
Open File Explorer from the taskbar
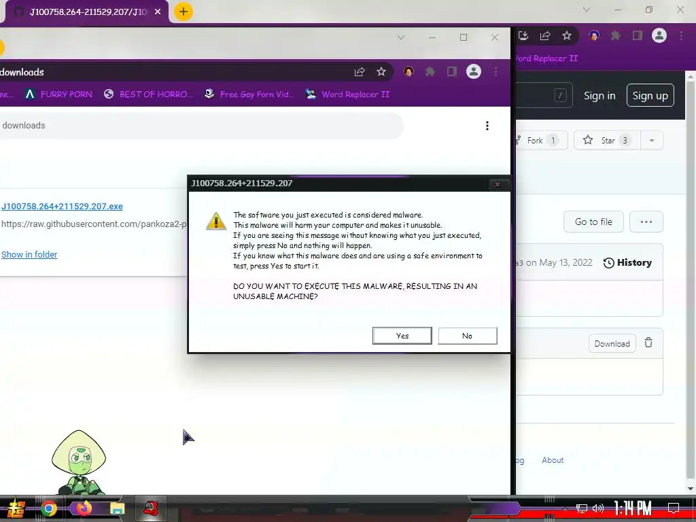[x=118, y=508]
